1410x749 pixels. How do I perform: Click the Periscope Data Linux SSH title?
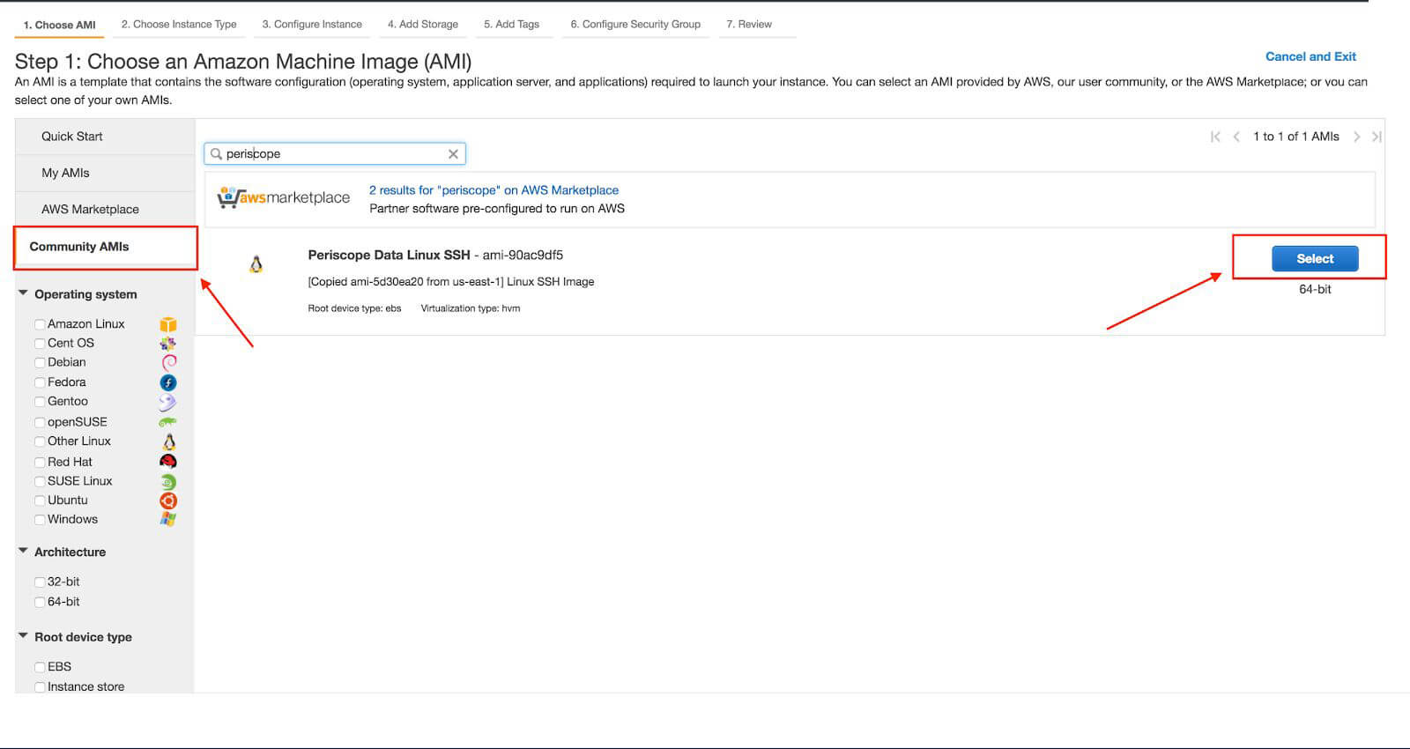pos(389,256)
